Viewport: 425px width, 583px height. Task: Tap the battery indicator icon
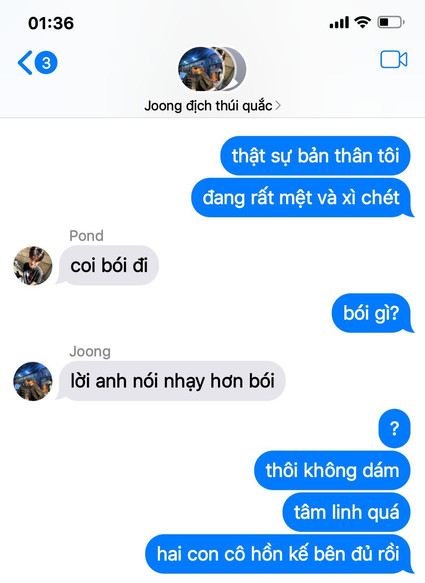click(x=391, y=22)
